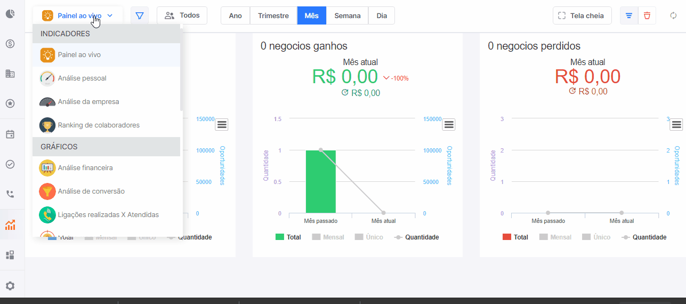Click the Tela cheia button
The height and width of the screenshot is (304, 686).
pyautogui.click(x=582, y=15)
